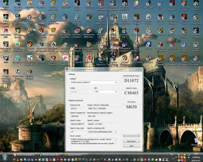
Task: Click the City Life Edition 2008 icon
Action: (125, 19)
